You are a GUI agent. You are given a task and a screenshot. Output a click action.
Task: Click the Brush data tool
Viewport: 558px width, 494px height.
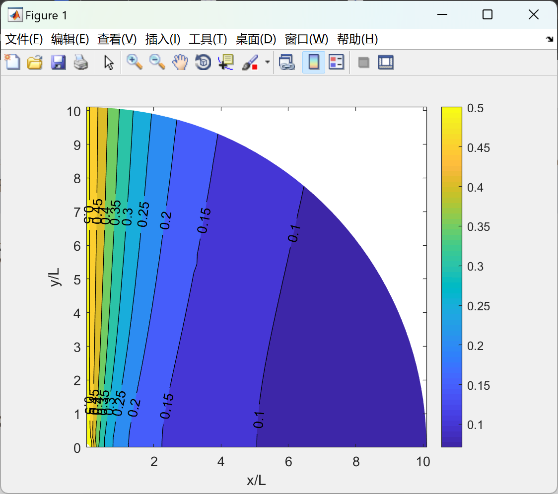click(250, 62)
